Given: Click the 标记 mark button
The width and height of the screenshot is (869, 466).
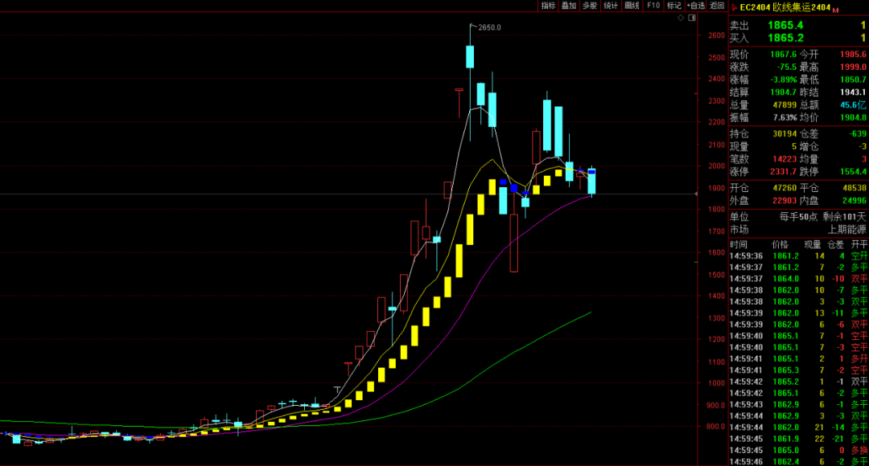Looking at the screenshot, I should coord(674,6).
